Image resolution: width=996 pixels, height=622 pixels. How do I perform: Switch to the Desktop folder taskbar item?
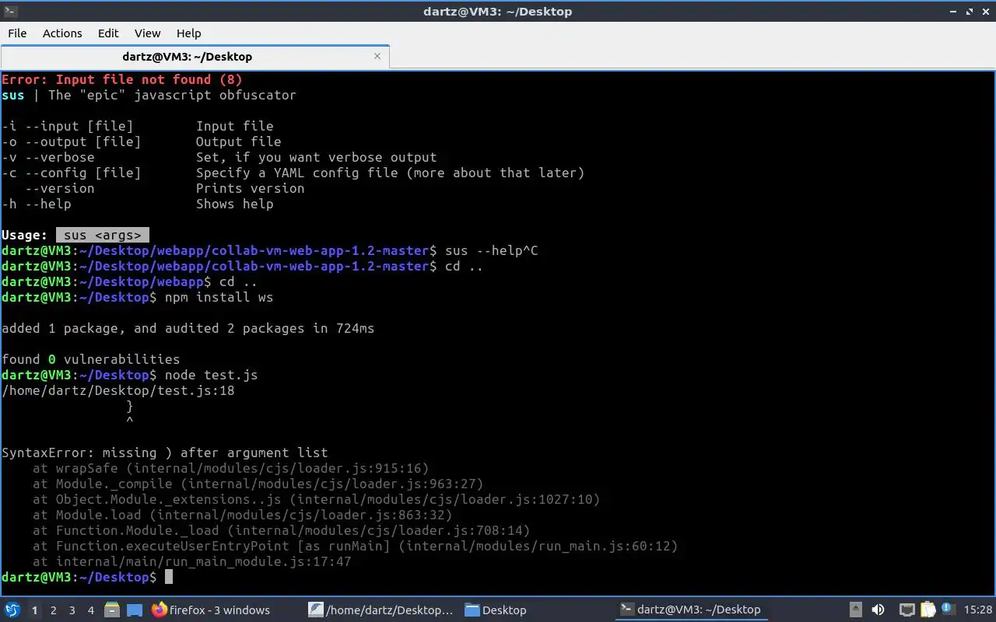pos(496,610)
